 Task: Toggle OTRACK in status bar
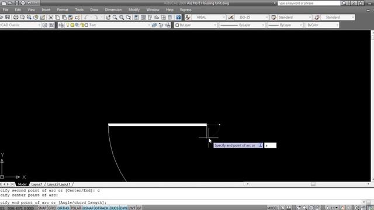point(102,208)
